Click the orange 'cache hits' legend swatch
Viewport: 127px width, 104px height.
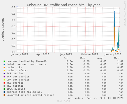[x=4, y=67]
